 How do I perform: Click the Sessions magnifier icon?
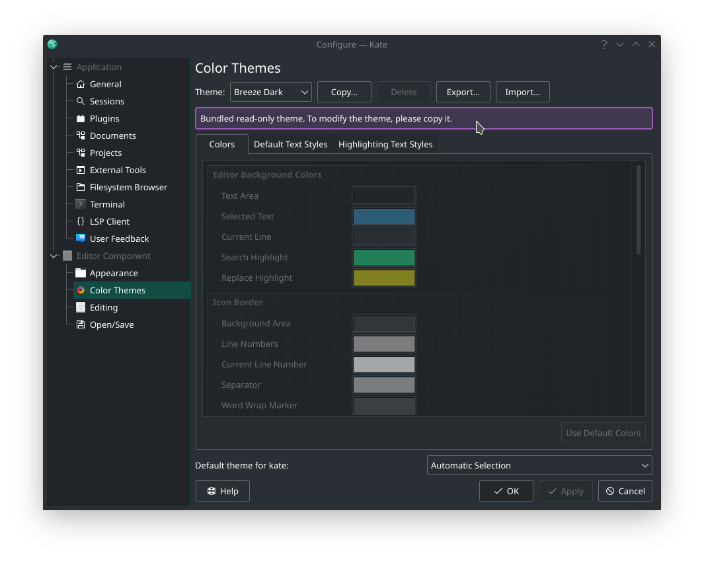coord(81,101)
